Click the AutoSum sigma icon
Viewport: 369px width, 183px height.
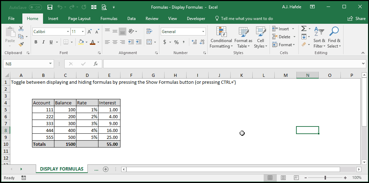(304, 29)
